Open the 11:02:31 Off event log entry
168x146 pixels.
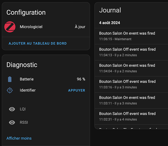pos(131,117)
